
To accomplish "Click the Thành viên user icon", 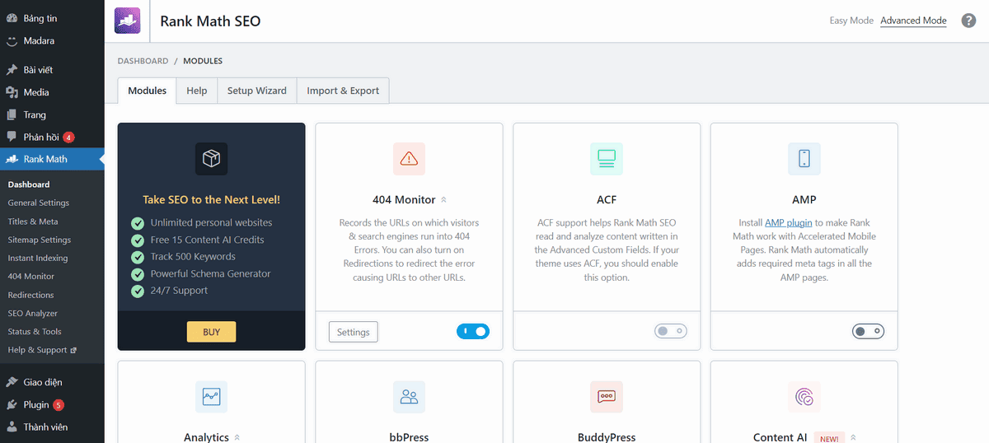I will (x=12, y=427).
